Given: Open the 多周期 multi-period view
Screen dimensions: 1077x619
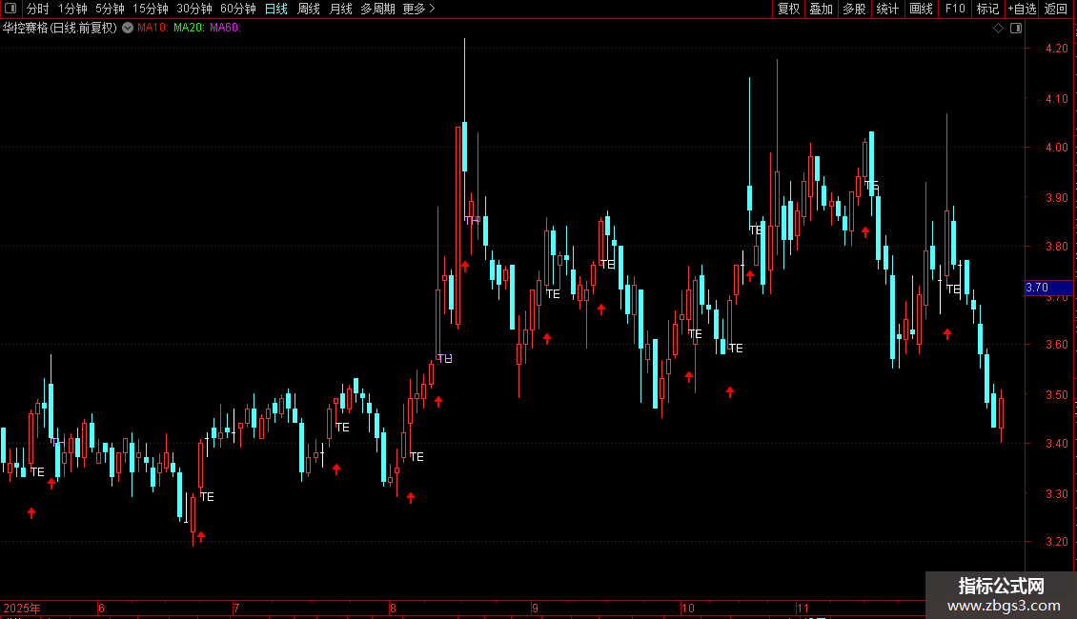Looking at the screenshot, I should pos(377,9).
